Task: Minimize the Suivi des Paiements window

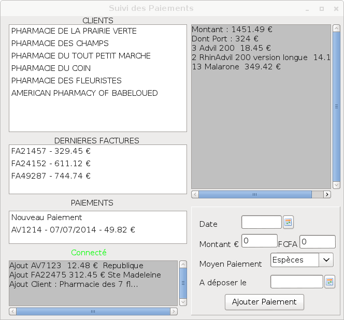Action: coord(307,9)
